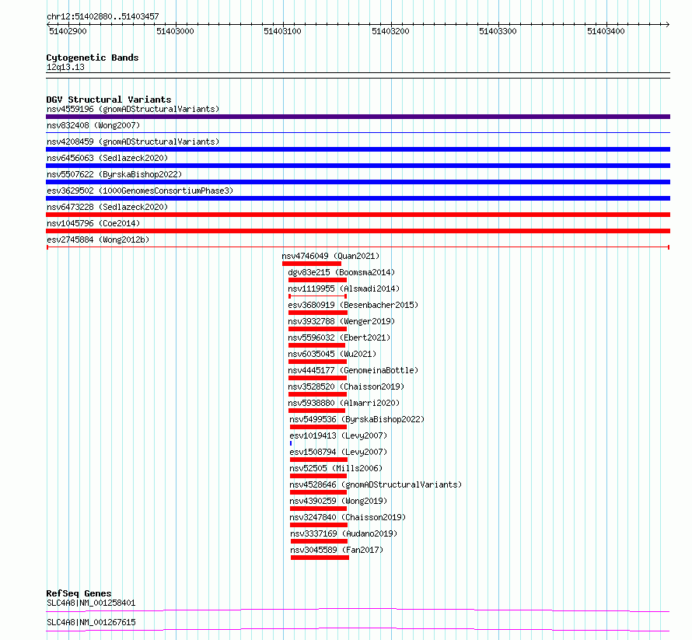Viewport: 692px width, 640px height.
Task: Open the SLC4A8|NM_001258401 gene label
Action: click(x=91, y=603)
